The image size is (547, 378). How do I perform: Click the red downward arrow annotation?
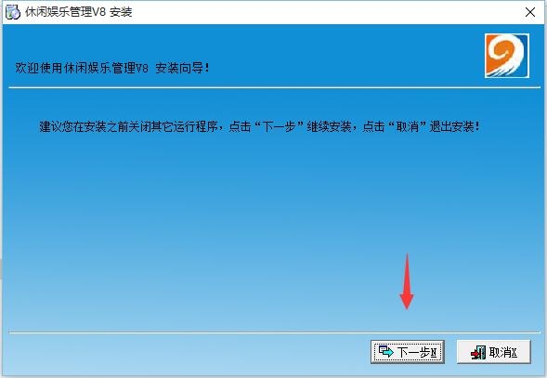(x=407, y=281)
